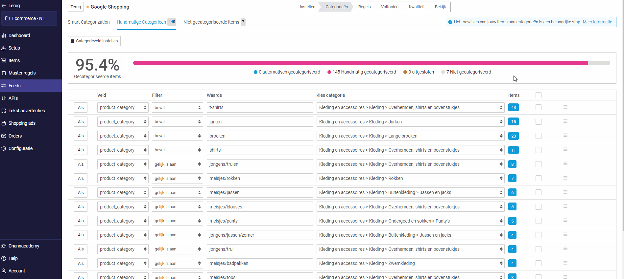The width and height of the screenshot is (624, 279).
Task: Click the Waarde field containing jongens/trui
Action: coord(260,249)
